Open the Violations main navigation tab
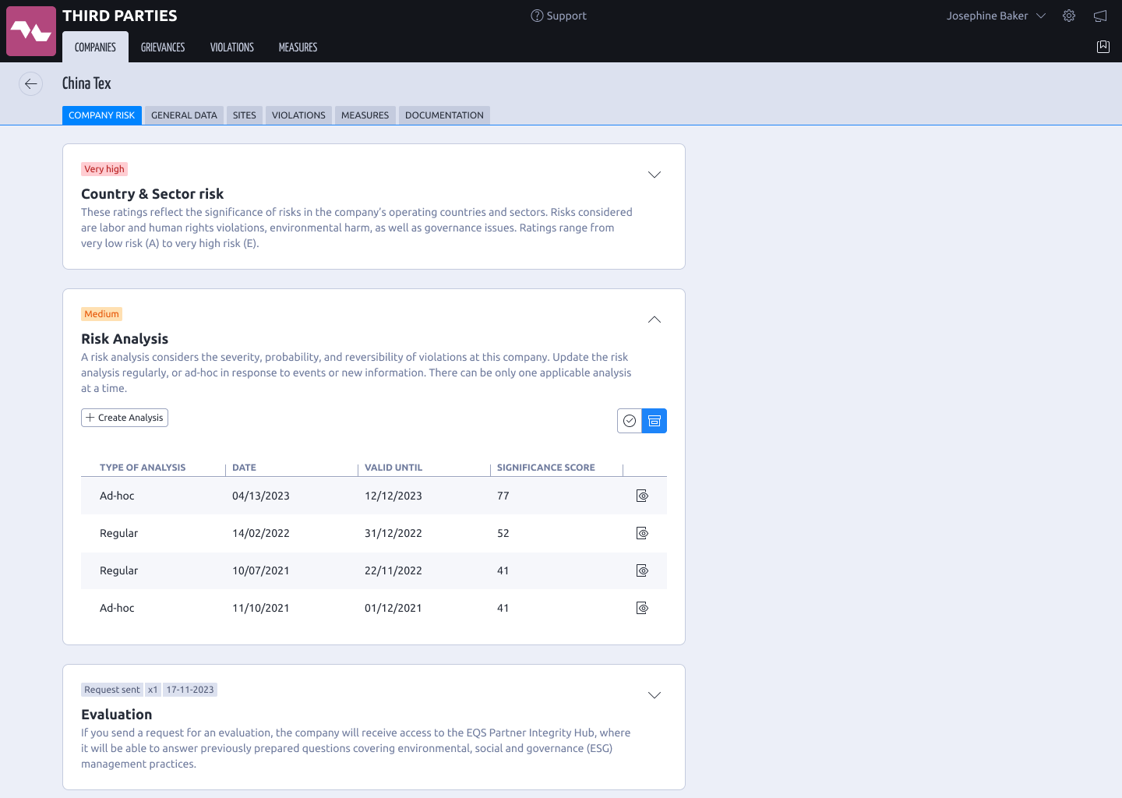1122x798 pixels. tap(232, 47)
